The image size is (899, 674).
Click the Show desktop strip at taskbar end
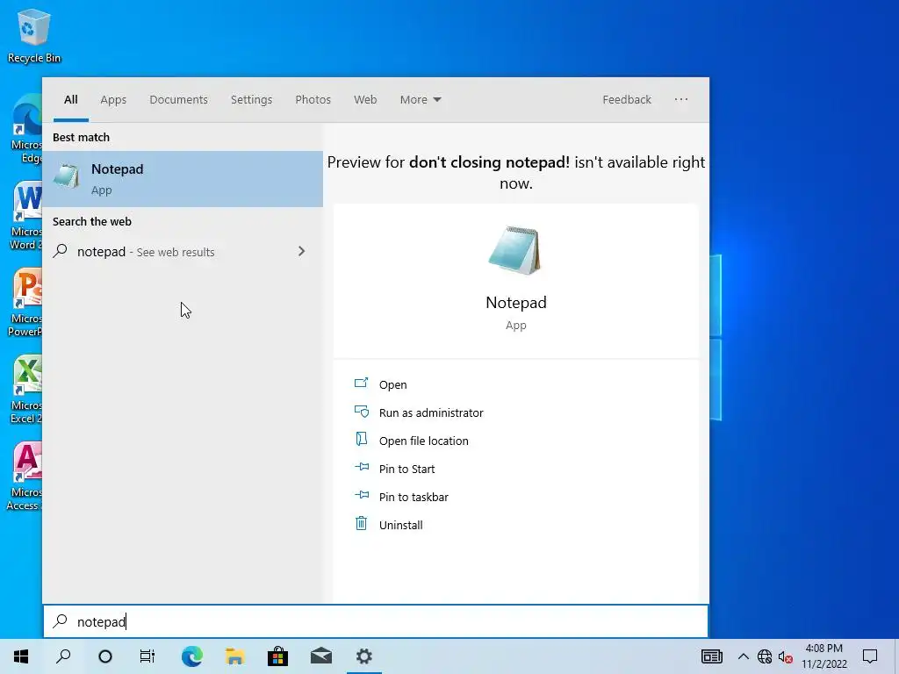pyautogui.click(x=895, y=656)
